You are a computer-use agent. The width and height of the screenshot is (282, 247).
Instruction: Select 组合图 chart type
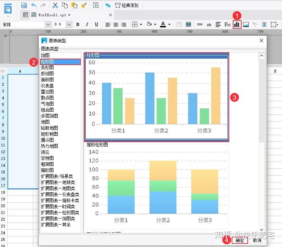(61, 110)
